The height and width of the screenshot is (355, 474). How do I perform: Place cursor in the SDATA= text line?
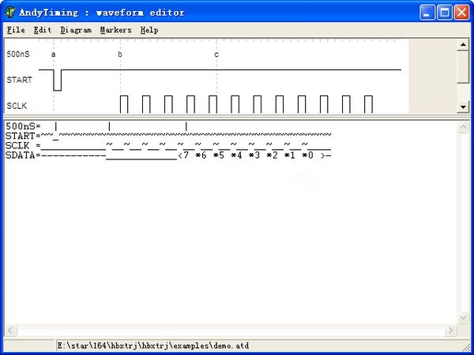tap(168, 155)
